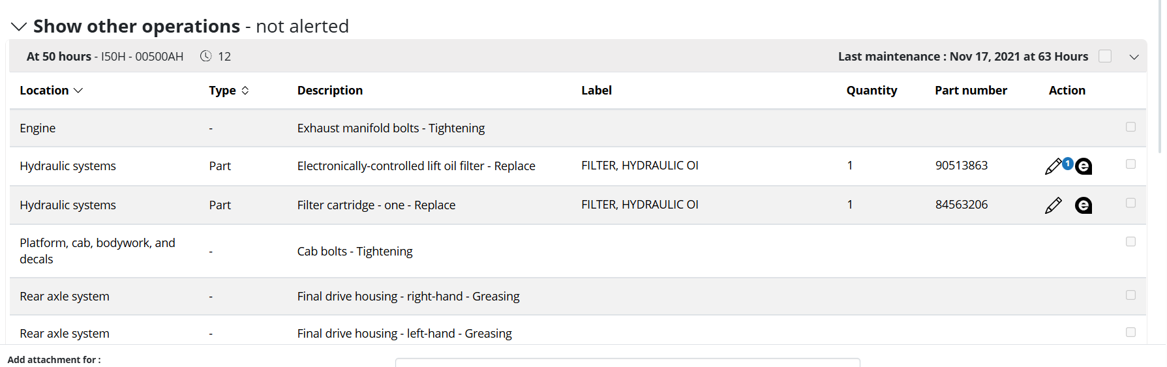
Task: Click the attachment input field at the bottom
Action: click(627, 362)
